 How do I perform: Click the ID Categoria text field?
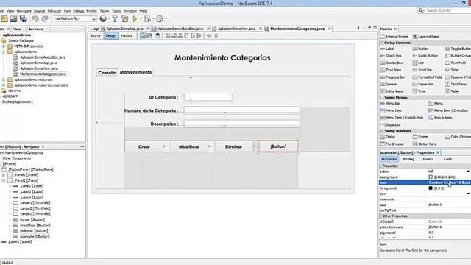click(208, 96)
